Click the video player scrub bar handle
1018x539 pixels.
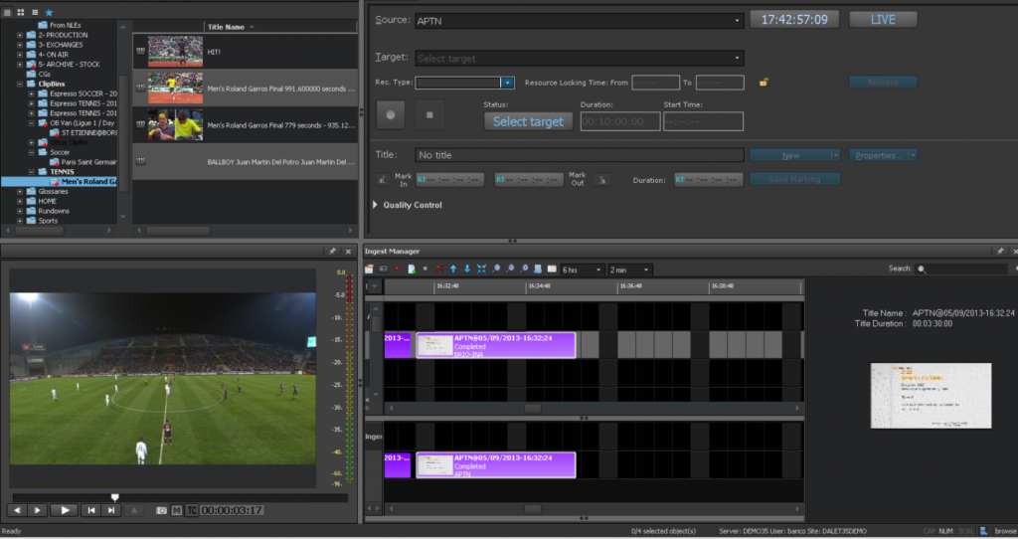click(x=114, y=496)
